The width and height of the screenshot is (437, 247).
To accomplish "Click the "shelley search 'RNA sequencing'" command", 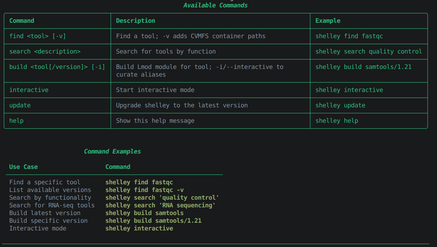I will (161, 205).
